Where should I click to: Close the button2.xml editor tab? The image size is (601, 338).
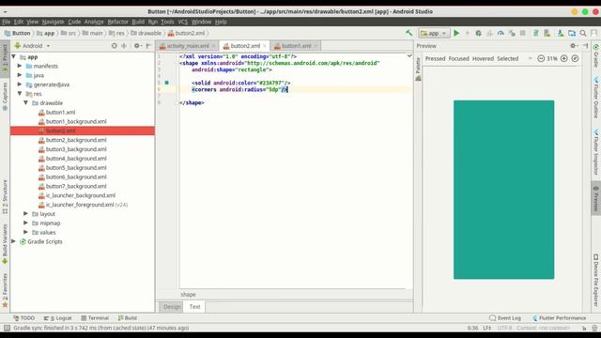265,46
